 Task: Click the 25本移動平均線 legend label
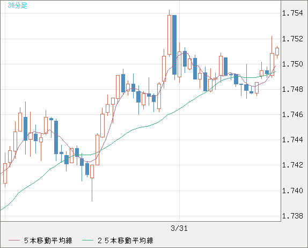[126, 240]
